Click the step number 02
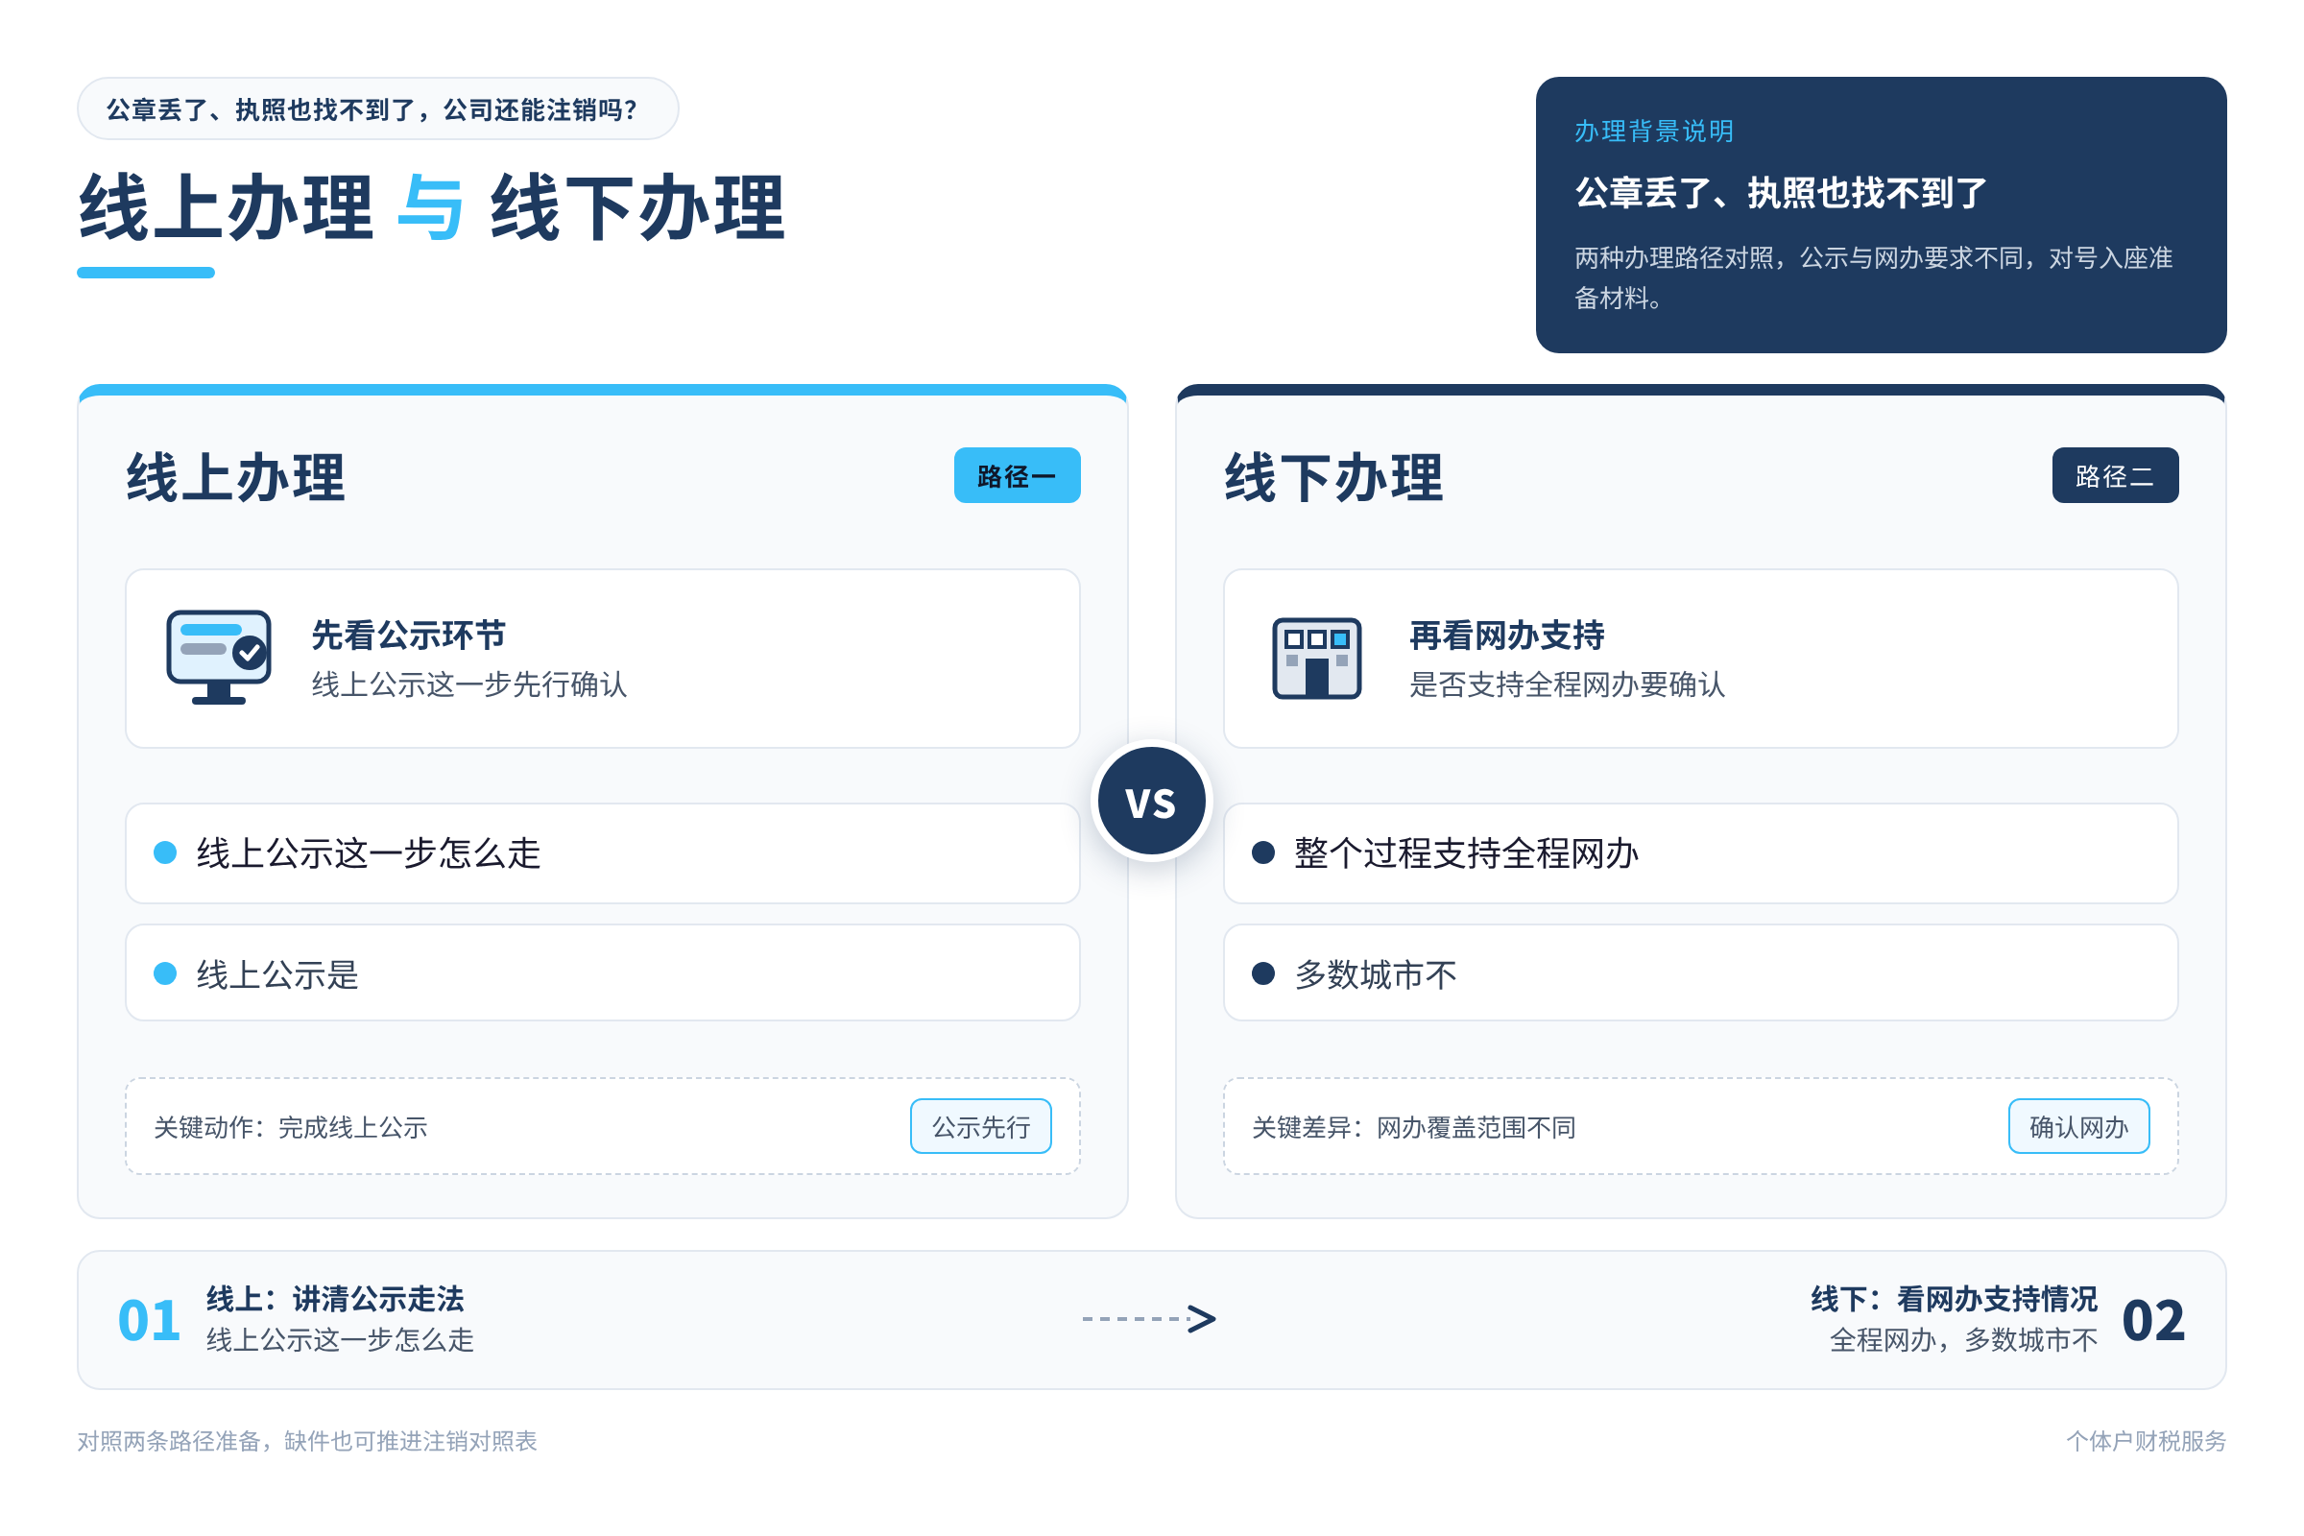 [x=2153, y=1321]
